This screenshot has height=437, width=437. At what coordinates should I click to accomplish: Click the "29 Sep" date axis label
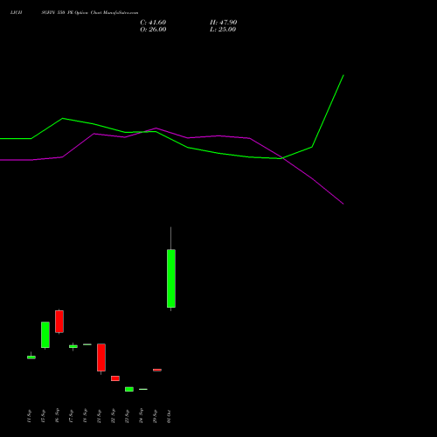pyautogui.click(x=155, y=416)
